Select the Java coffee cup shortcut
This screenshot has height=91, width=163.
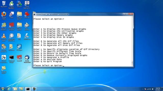[x=27, y=27]
